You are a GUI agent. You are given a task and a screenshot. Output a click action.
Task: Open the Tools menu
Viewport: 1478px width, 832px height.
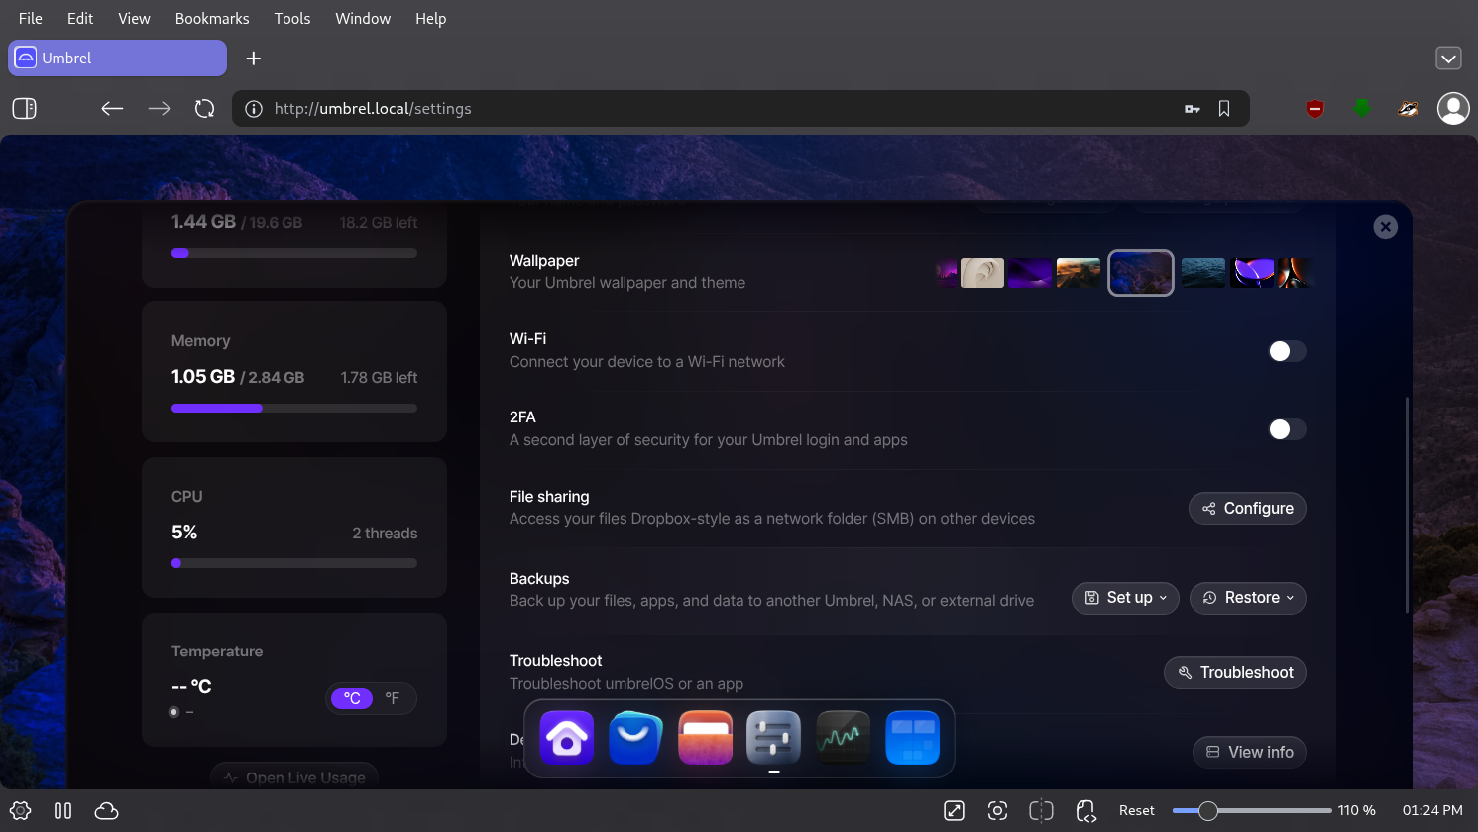tap(292, 18)
